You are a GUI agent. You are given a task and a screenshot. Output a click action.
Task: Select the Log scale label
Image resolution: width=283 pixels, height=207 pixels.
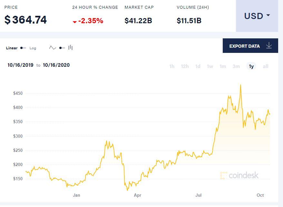(33, 48)
